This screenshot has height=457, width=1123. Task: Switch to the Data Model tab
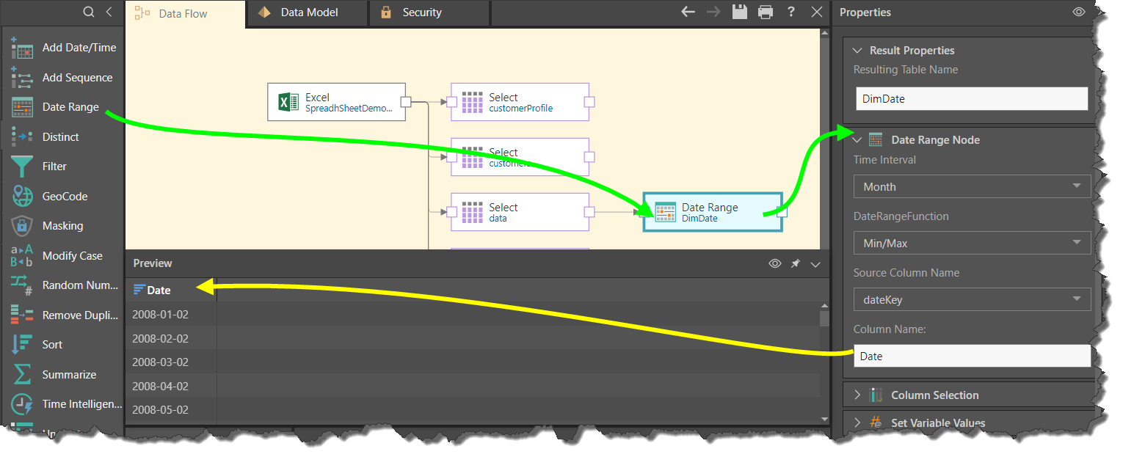coord(307,12)
